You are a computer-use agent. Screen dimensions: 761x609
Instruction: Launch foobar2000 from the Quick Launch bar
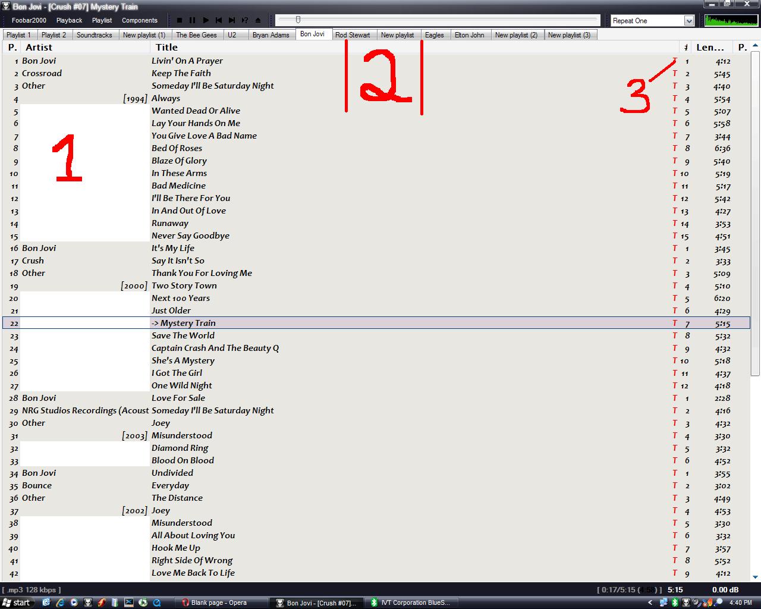click(88, 602)
